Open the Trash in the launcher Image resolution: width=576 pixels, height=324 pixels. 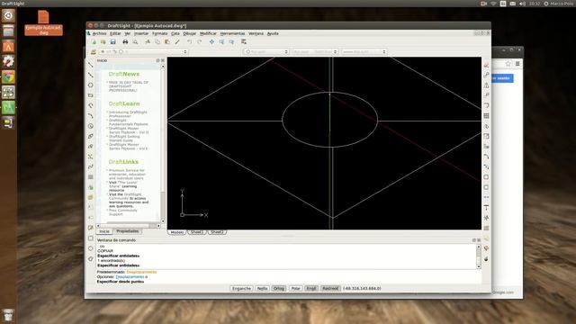[8, 316]
